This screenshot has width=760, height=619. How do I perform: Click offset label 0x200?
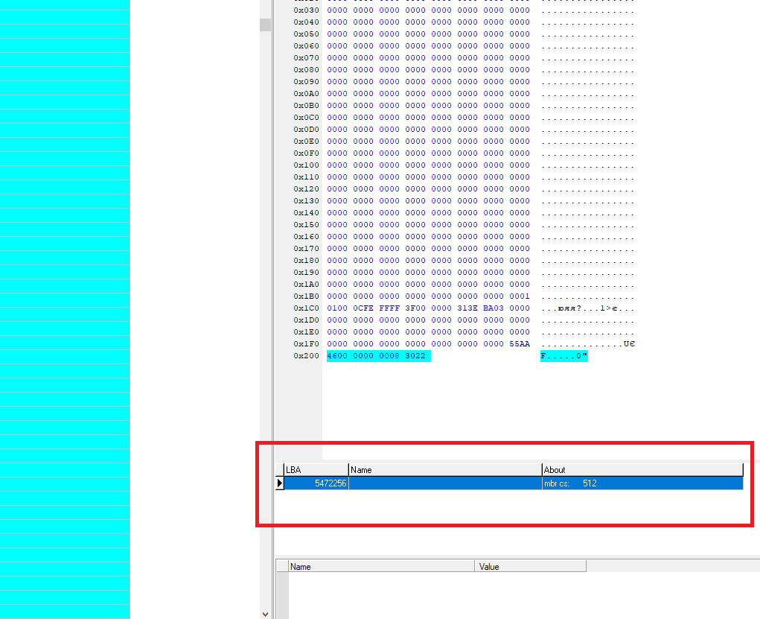[307, 355]
